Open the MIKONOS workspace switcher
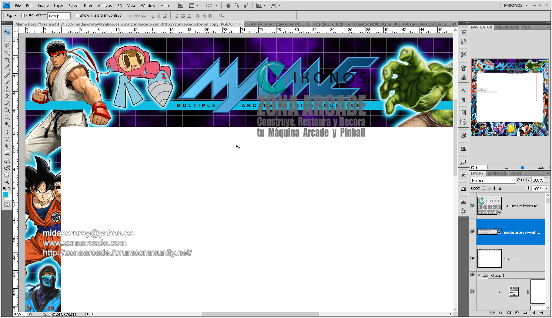Viewport: 552px width, 318px height. [516, 5]
